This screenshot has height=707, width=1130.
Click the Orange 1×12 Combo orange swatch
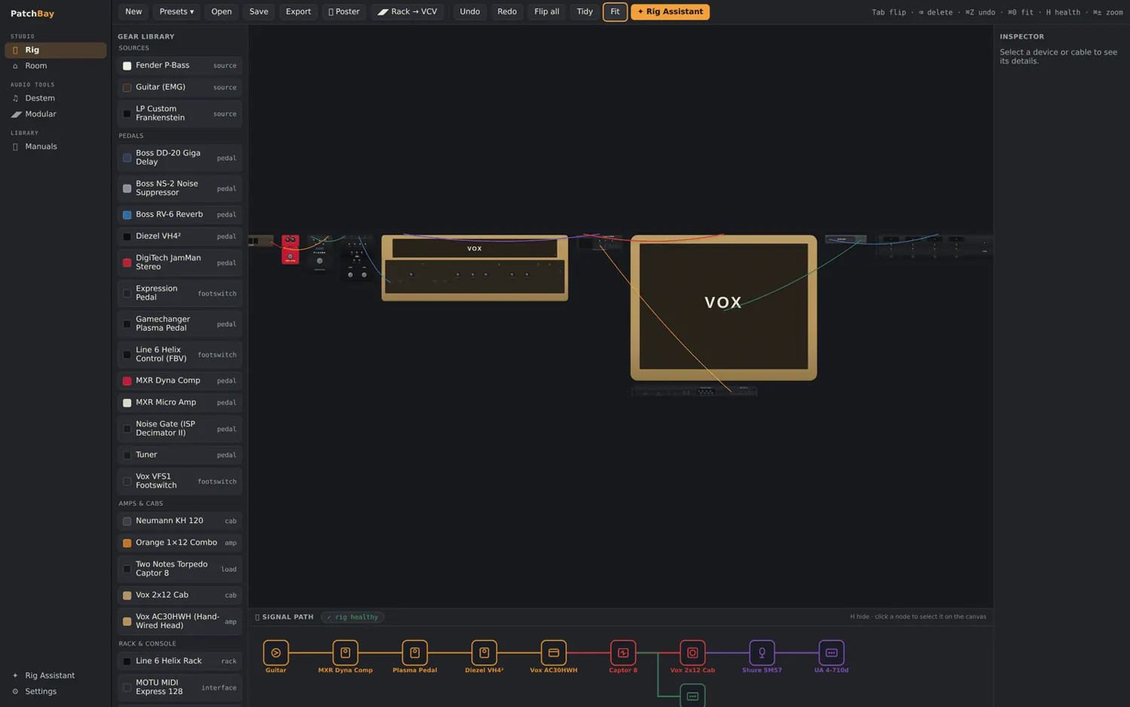[x=127, y=543]
